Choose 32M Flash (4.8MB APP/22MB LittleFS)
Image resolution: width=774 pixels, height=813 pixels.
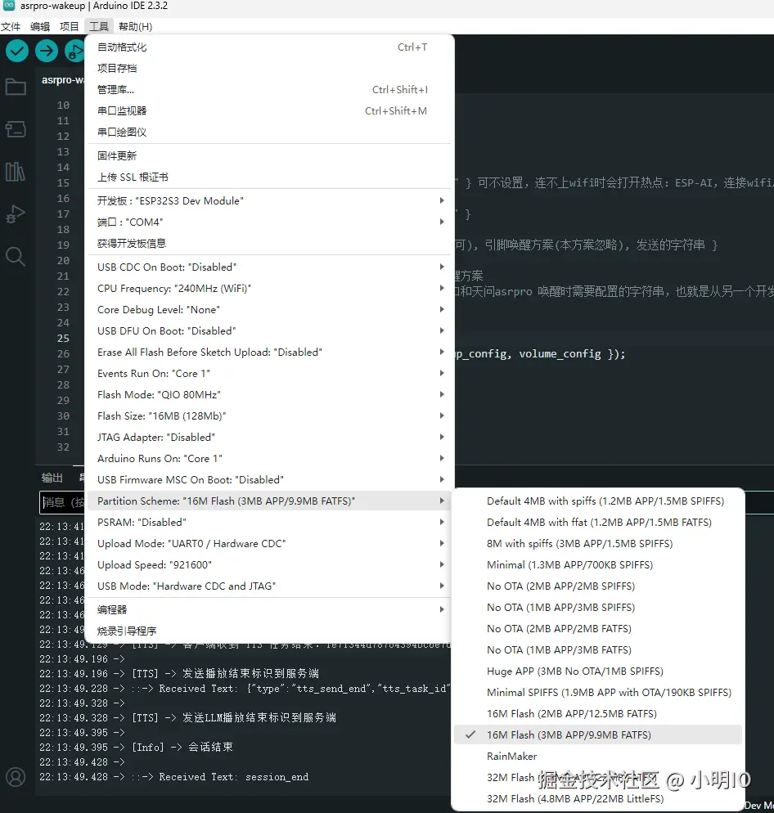point(597,798)
